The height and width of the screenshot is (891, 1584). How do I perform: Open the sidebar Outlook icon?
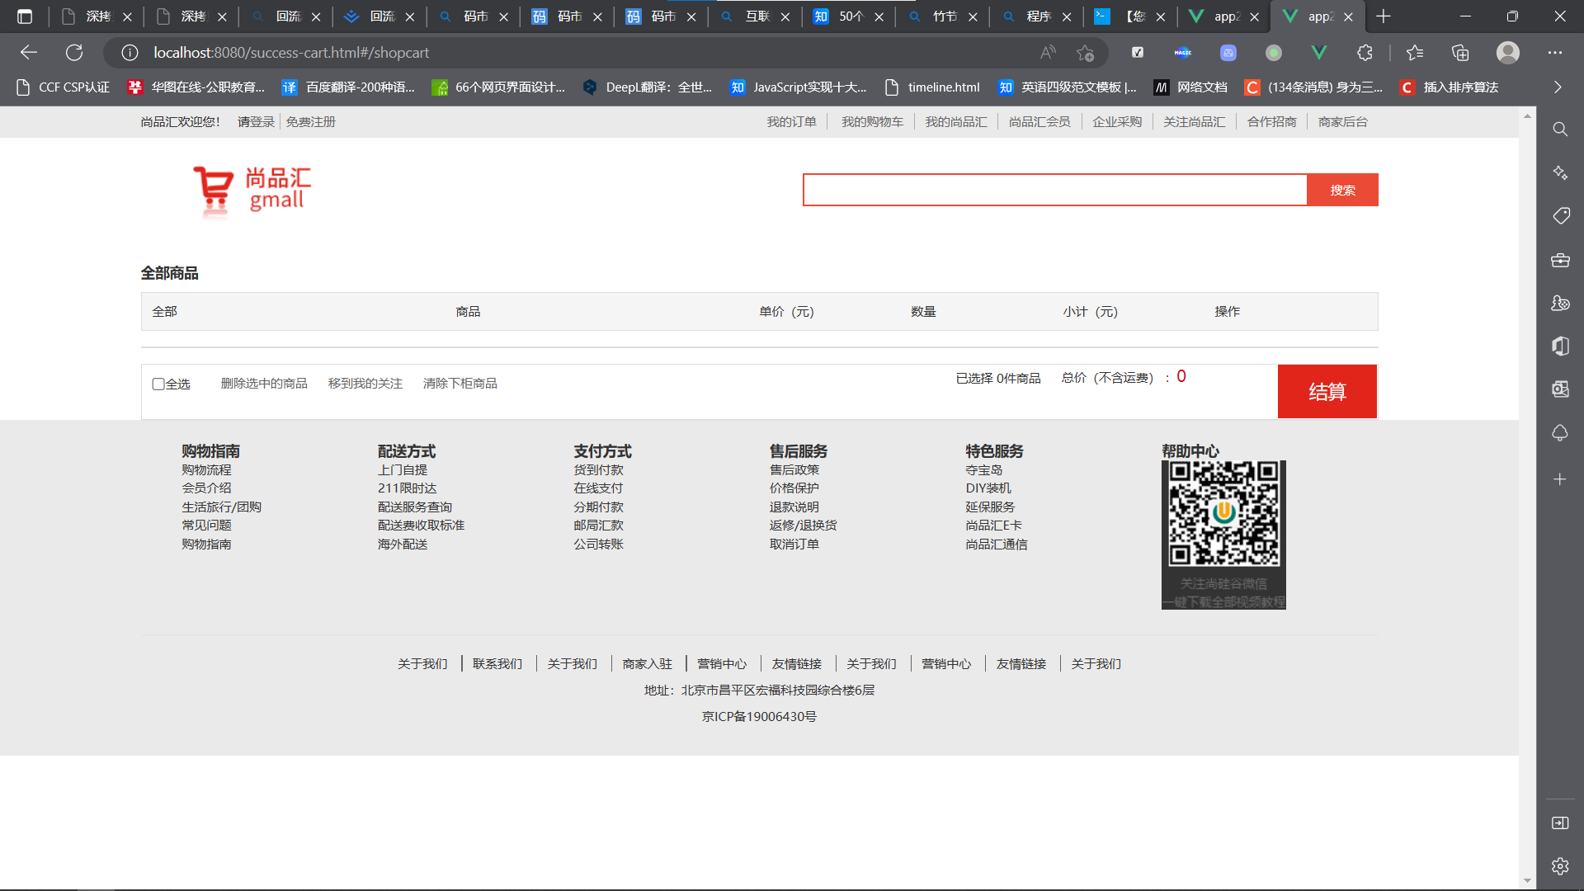[x=1560, y=389]
